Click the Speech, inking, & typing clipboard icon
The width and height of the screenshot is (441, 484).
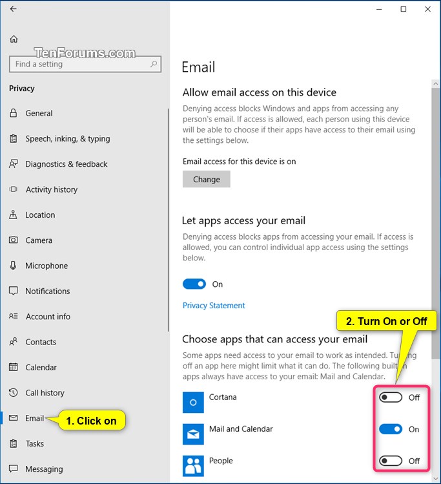tap(14, 138)
